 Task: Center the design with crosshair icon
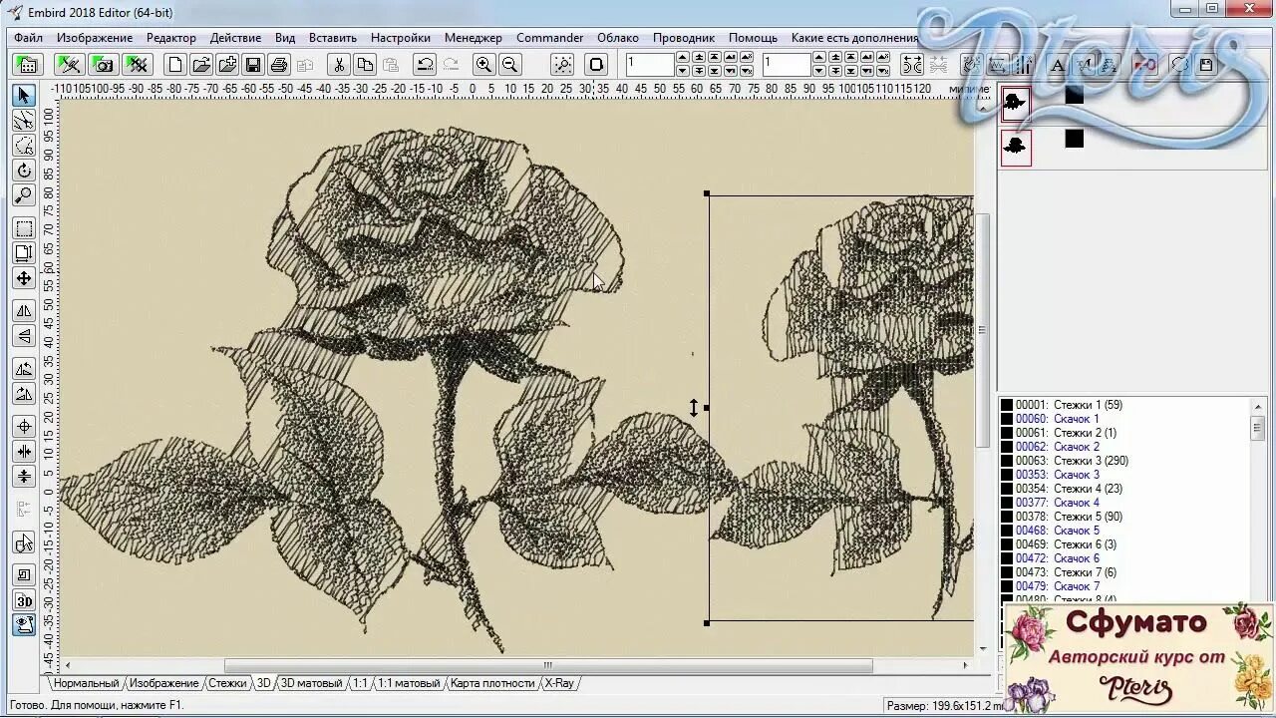click(x=24, y=427)
